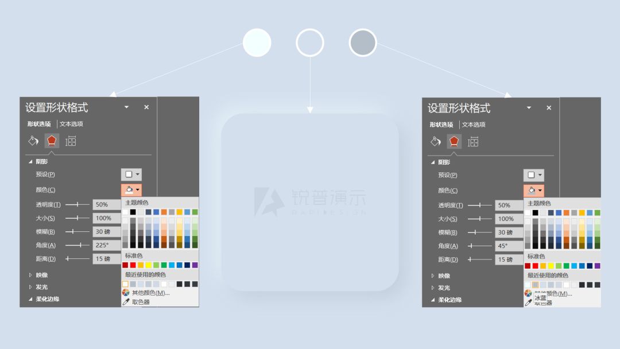Viewport: 620px width, 349px height.
Task: Click 30 磅 blur field in right panel
Action: point(509,232)
